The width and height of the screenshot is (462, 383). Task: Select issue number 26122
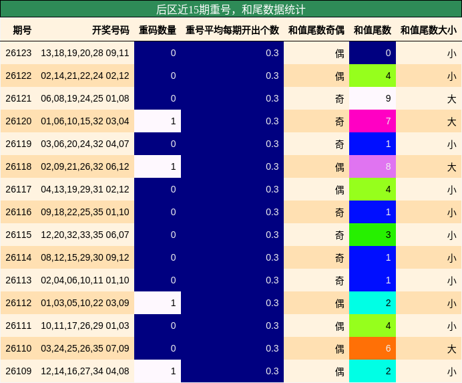(19, 76)
